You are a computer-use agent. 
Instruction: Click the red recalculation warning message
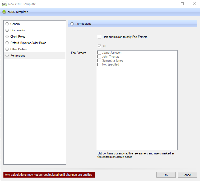point(49,175)
